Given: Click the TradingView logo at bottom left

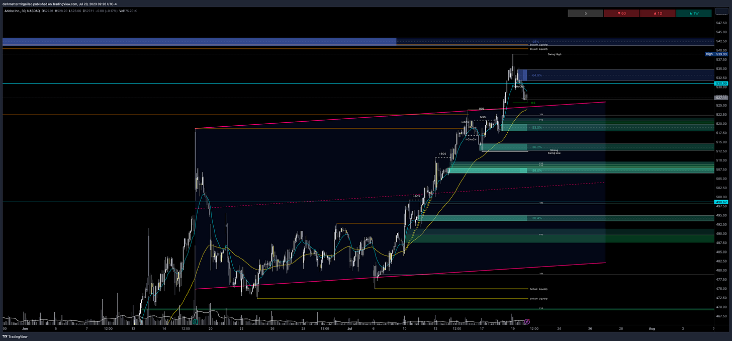Looking at the screenshot, I should click(14, 336).
